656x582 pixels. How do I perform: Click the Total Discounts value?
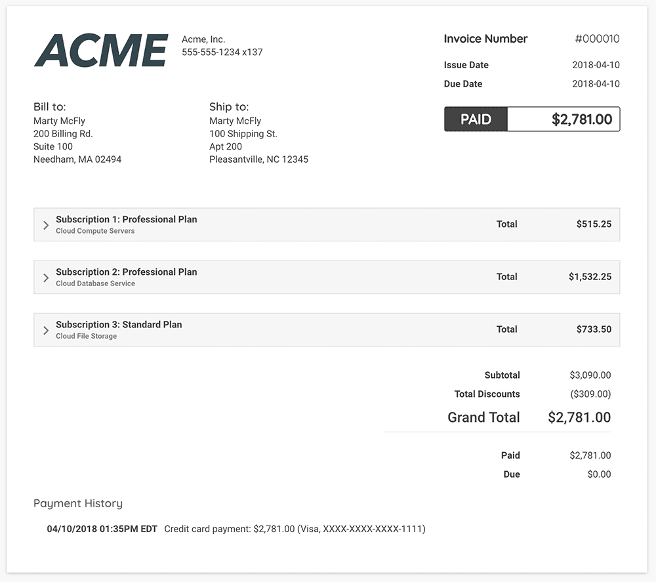point(590,394)
